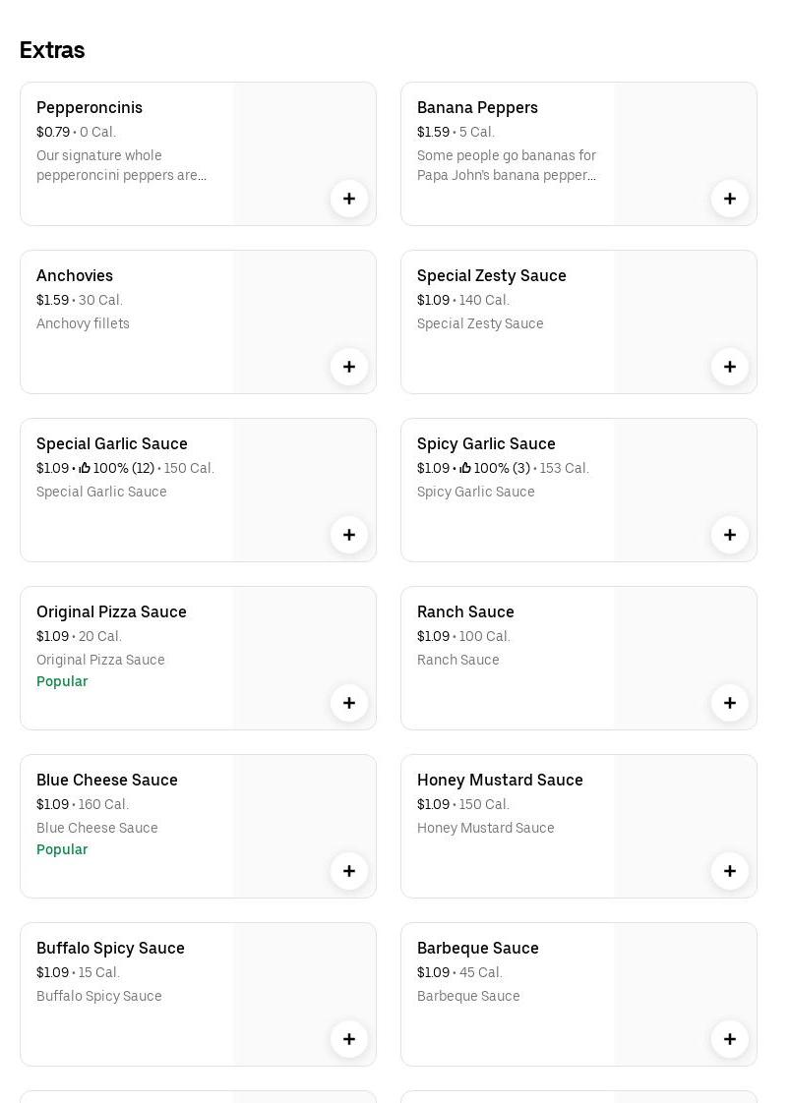Open the Pepperoncinis item title
791x1103 pixels.
click(x=90, y=108)
